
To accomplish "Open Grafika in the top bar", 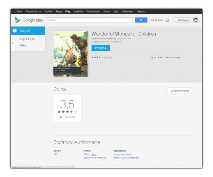I will tap(48, 11).
